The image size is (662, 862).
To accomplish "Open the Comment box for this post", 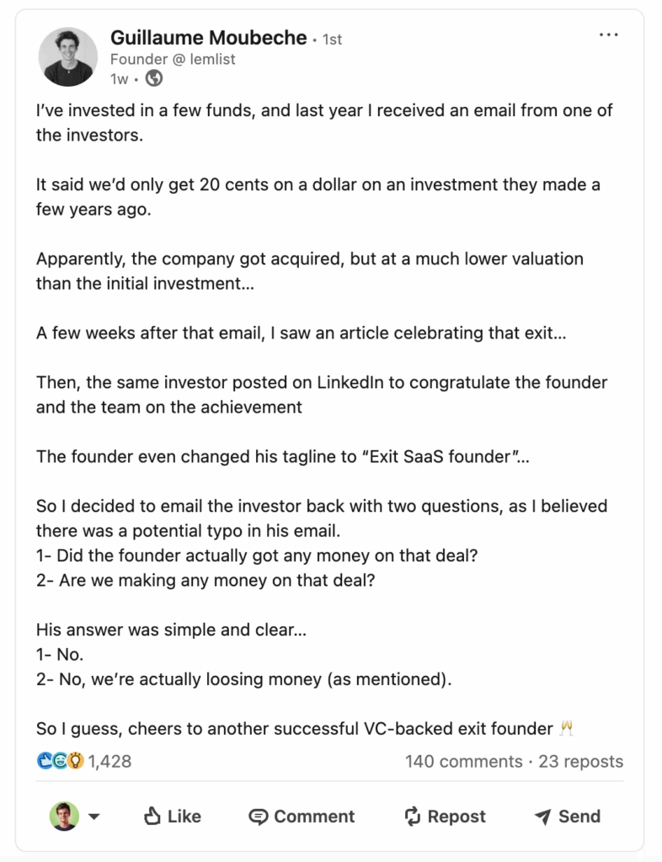I will point(302,816).
